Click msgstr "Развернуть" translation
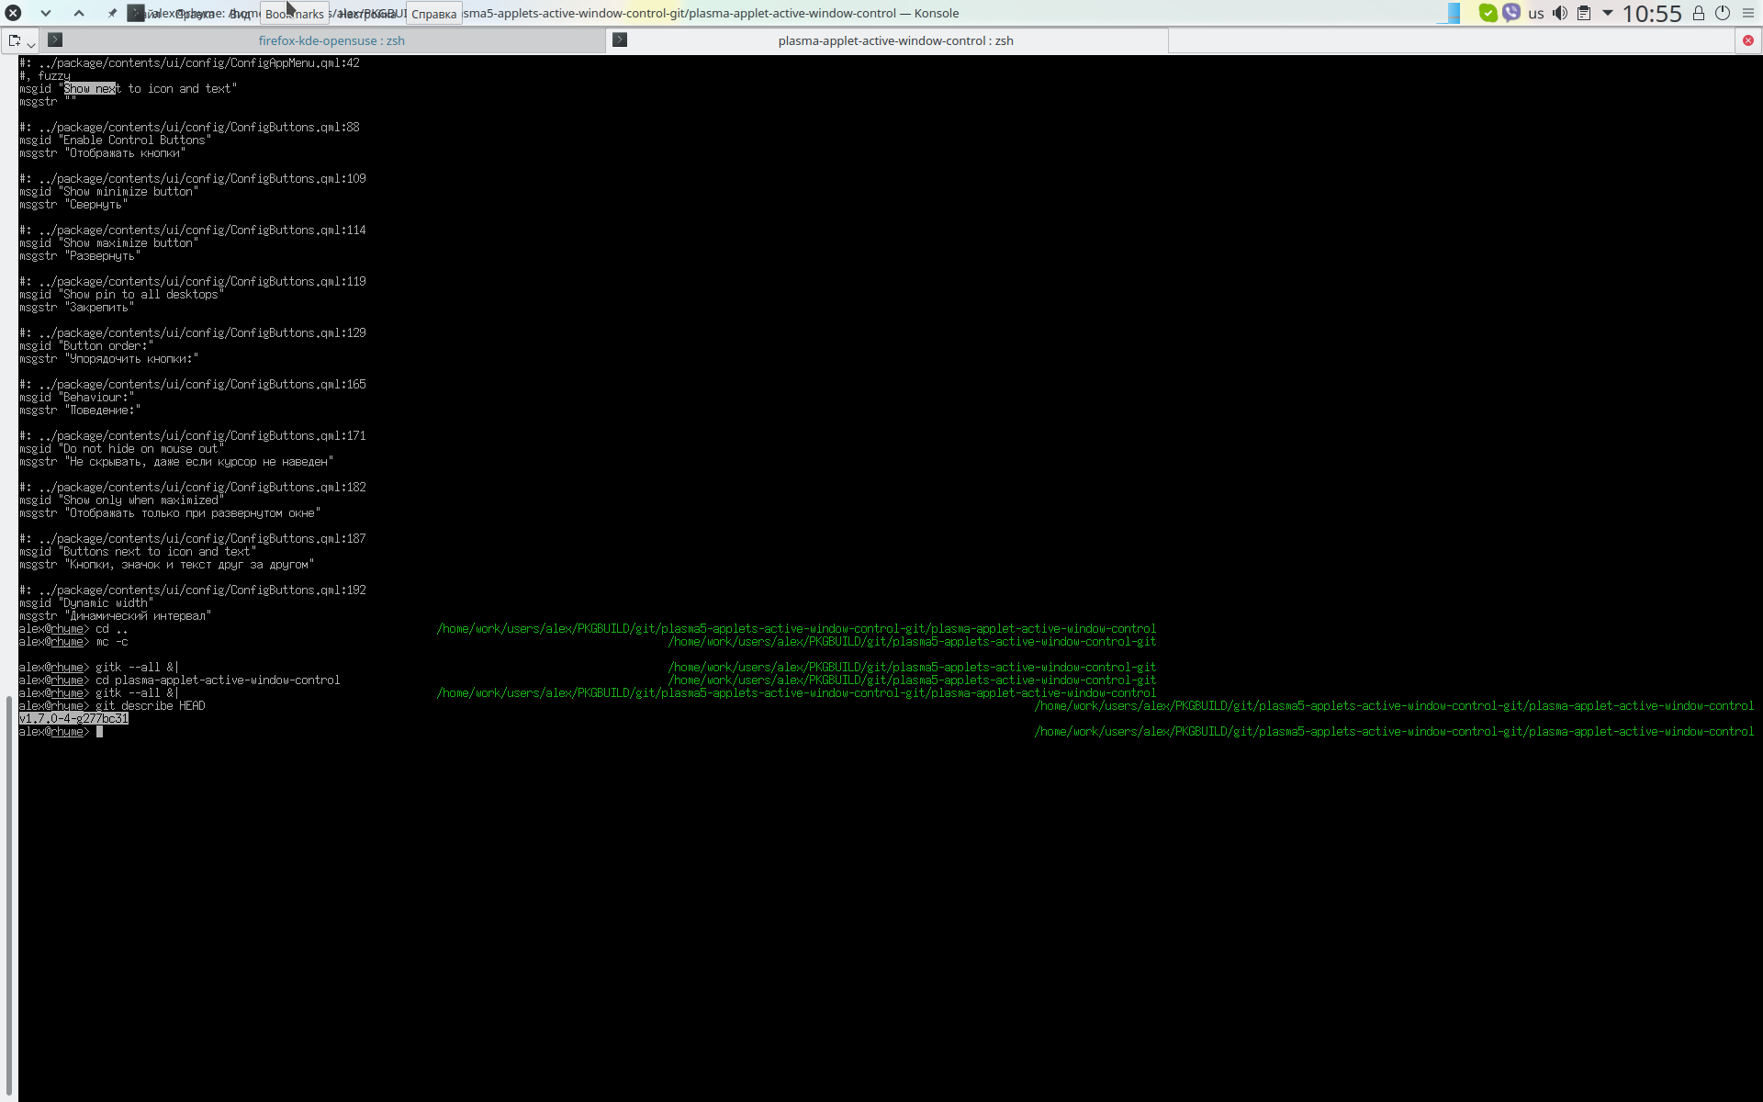Screen dimensions: 1763x1102 point(80,256)
